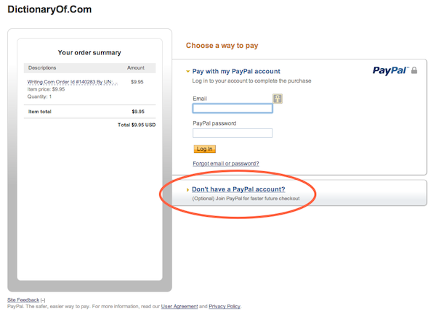Open the Site Feedback link

click(23, 299)
